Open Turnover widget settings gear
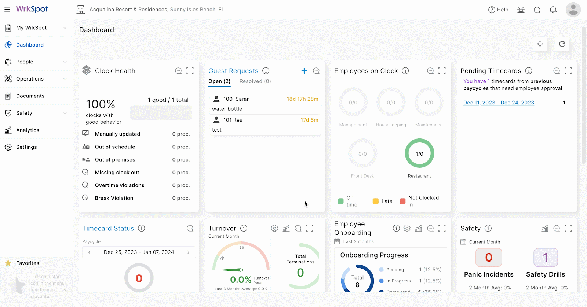The width and height of the screenshot is (587, 307). [x=274, y=228]
